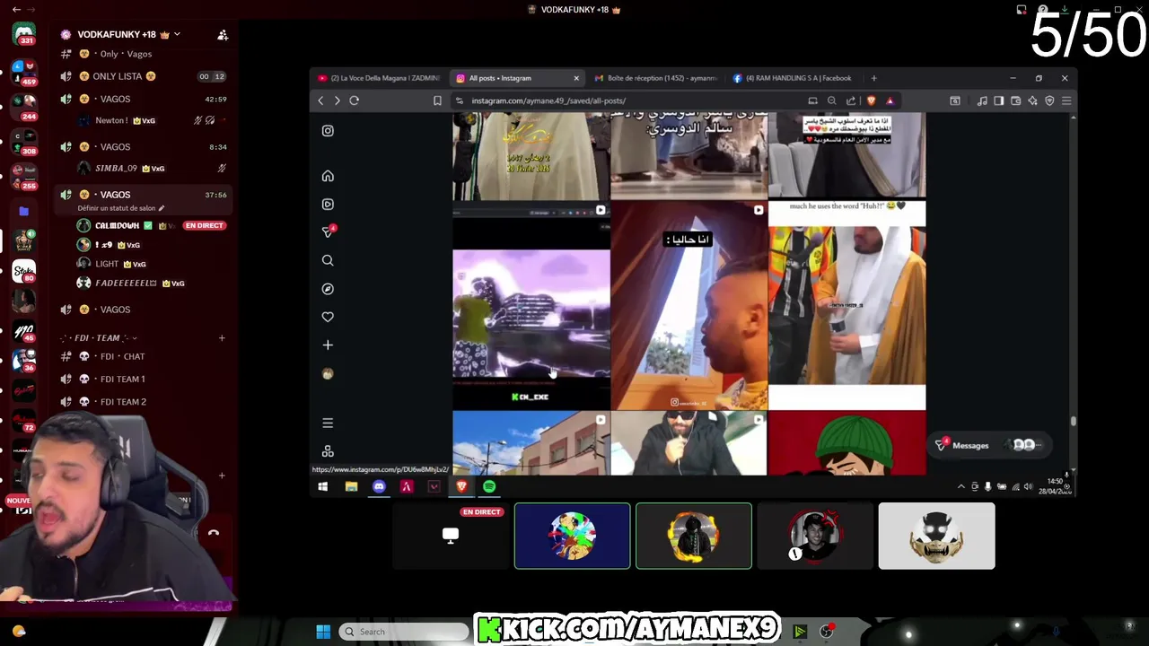Close the All posts Instagram tab

click(x=575, y=78)
